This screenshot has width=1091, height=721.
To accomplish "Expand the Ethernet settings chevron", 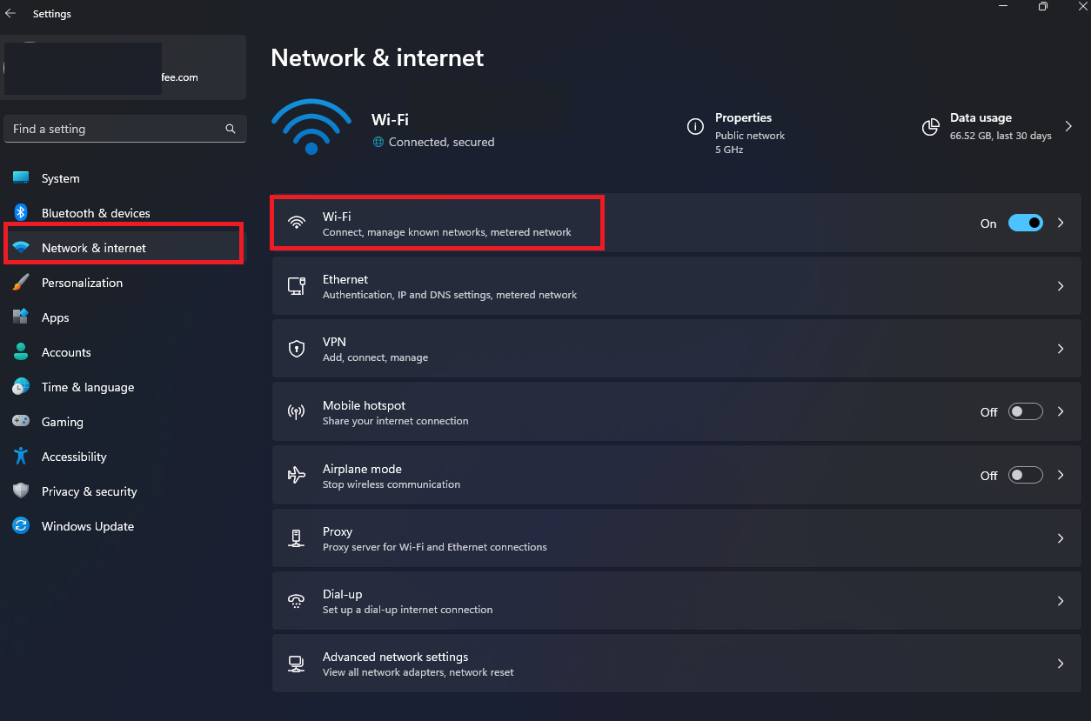I will coord(1061,286).
